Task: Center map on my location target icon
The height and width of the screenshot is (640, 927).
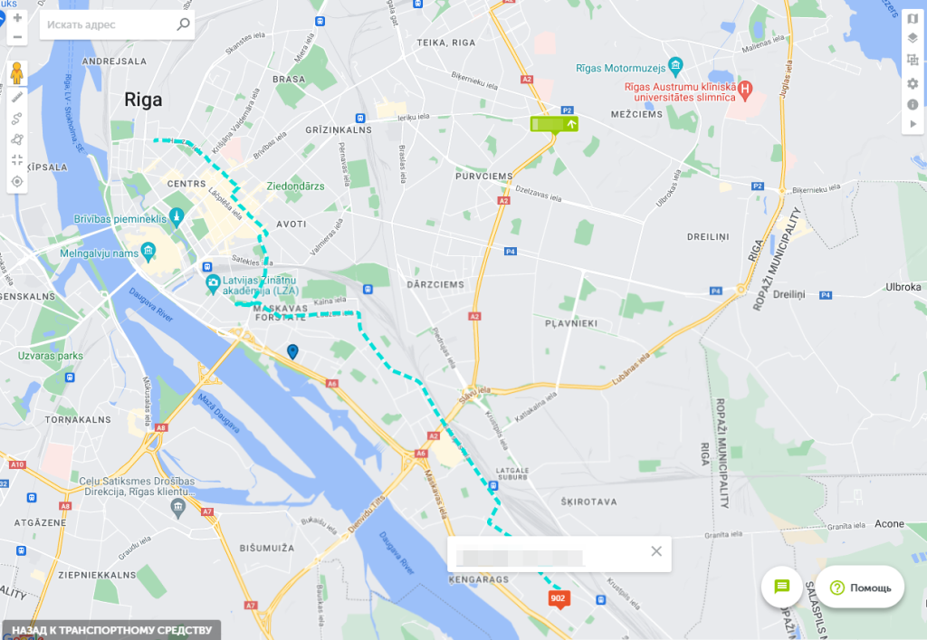Action: 17,181
